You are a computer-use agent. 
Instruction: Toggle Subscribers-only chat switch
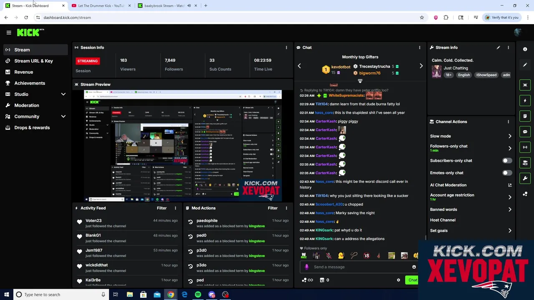(x=506, y=160)
